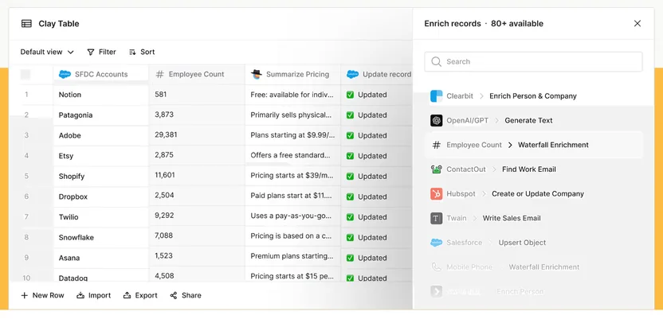The width and height of the screenshot is (663, 319).
Task: Open the Default view dropdown
Action: 47,52
